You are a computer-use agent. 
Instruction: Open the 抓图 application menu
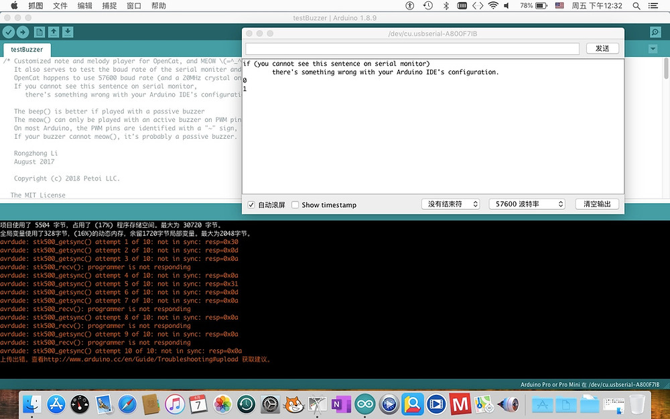(36, 5)
